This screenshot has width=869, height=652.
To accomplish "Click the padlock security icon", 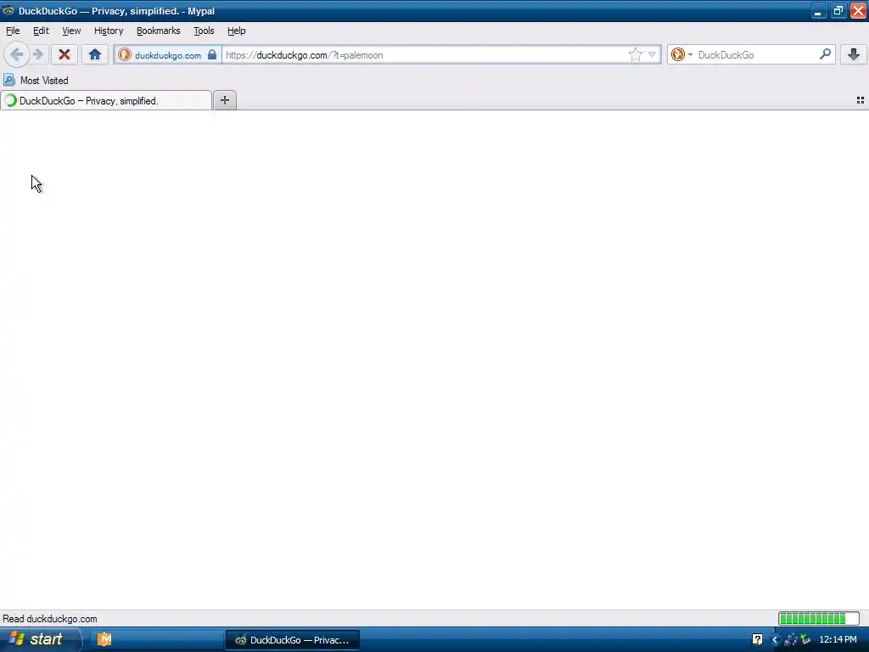I will point(212,54).
